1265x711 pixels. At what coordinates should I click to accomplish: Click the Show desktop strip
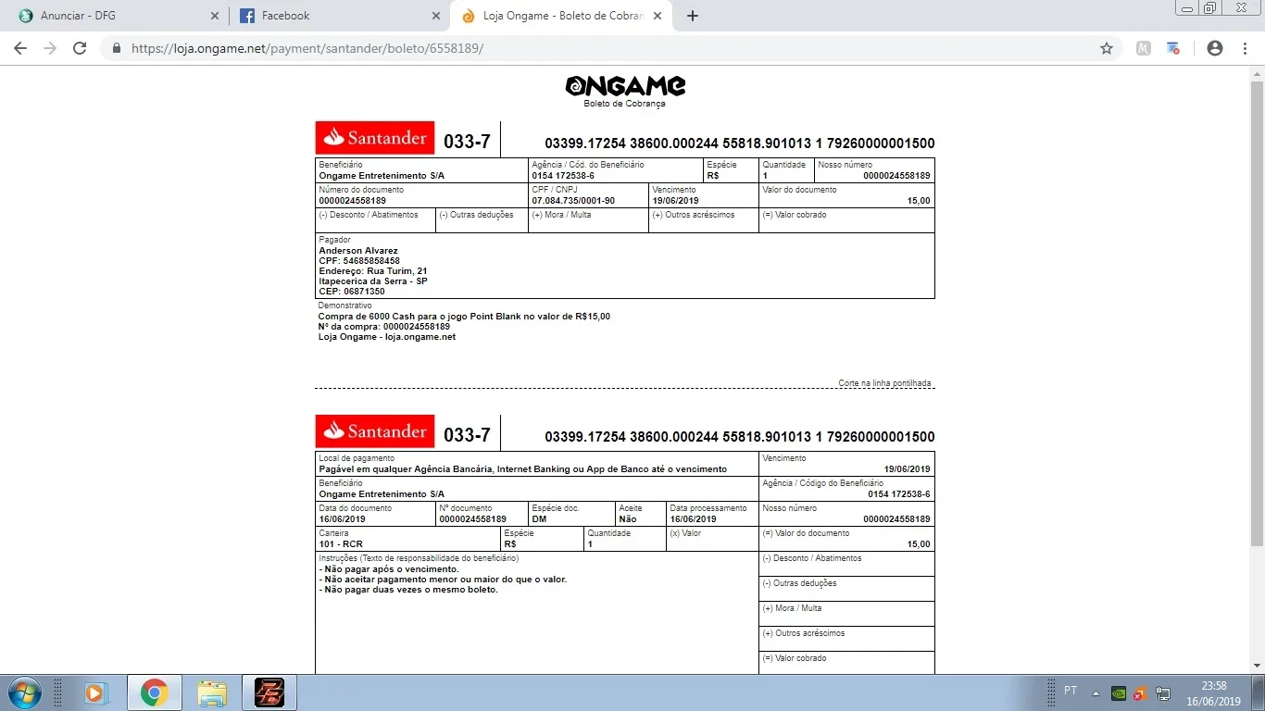[1259, 692]
